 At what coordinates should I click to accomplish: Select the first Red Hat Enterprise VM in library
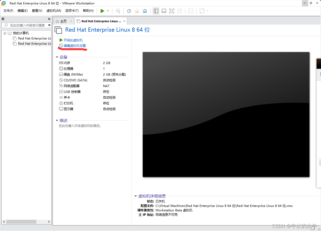click(x=32, y=38)
